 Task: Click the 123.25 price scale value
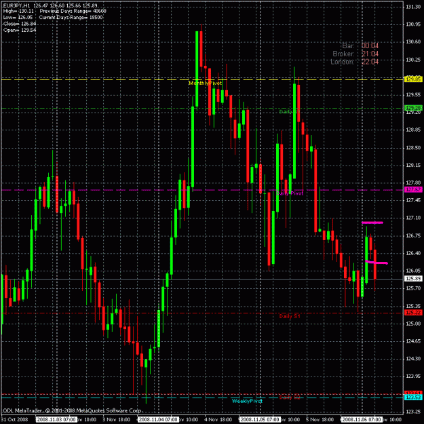click(x=413, y=412)
